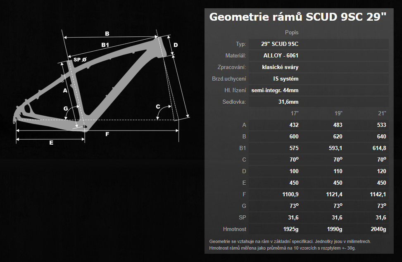The image size is (402, 262).
Task: Select "614,8" in the B1 row
Action: click(x=379, y=148)
